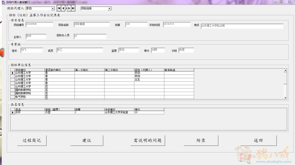
Task: Click scroll-down arrow of bidding units table
Action: coord(285,98)
